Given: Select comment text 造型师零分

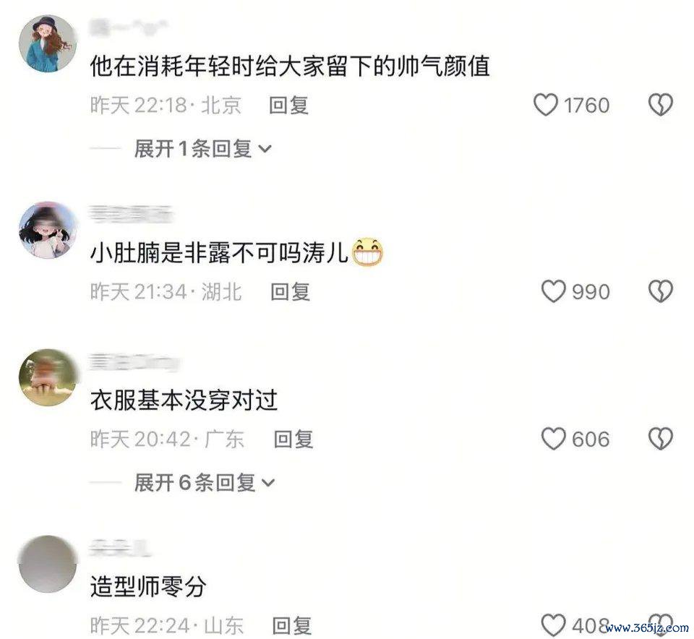Looking at the screenshot, I should (148, 587).
